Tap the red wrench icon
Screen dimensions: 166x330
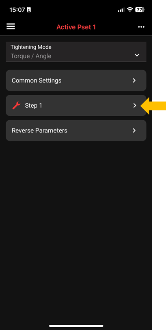pyautogui.click(x=16, y=105)
